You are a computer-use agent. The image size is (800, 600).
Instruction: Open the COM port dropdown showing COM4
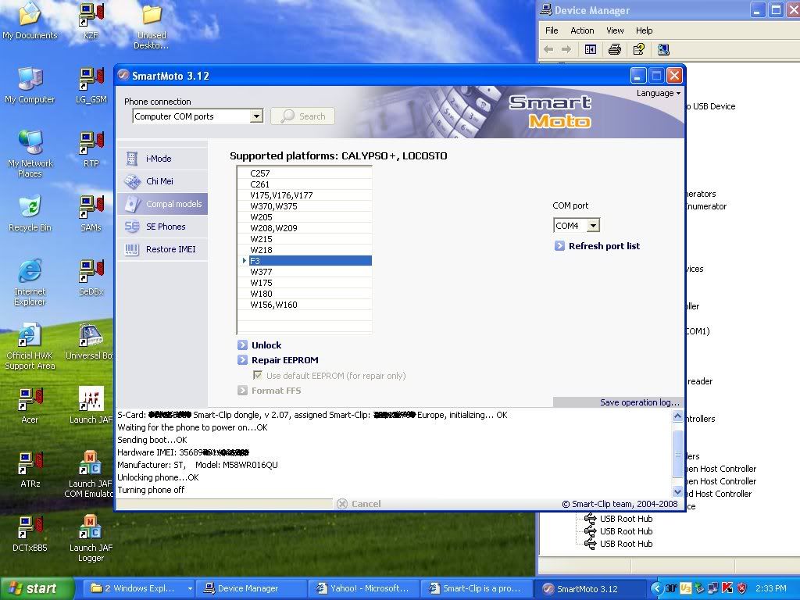593,225
